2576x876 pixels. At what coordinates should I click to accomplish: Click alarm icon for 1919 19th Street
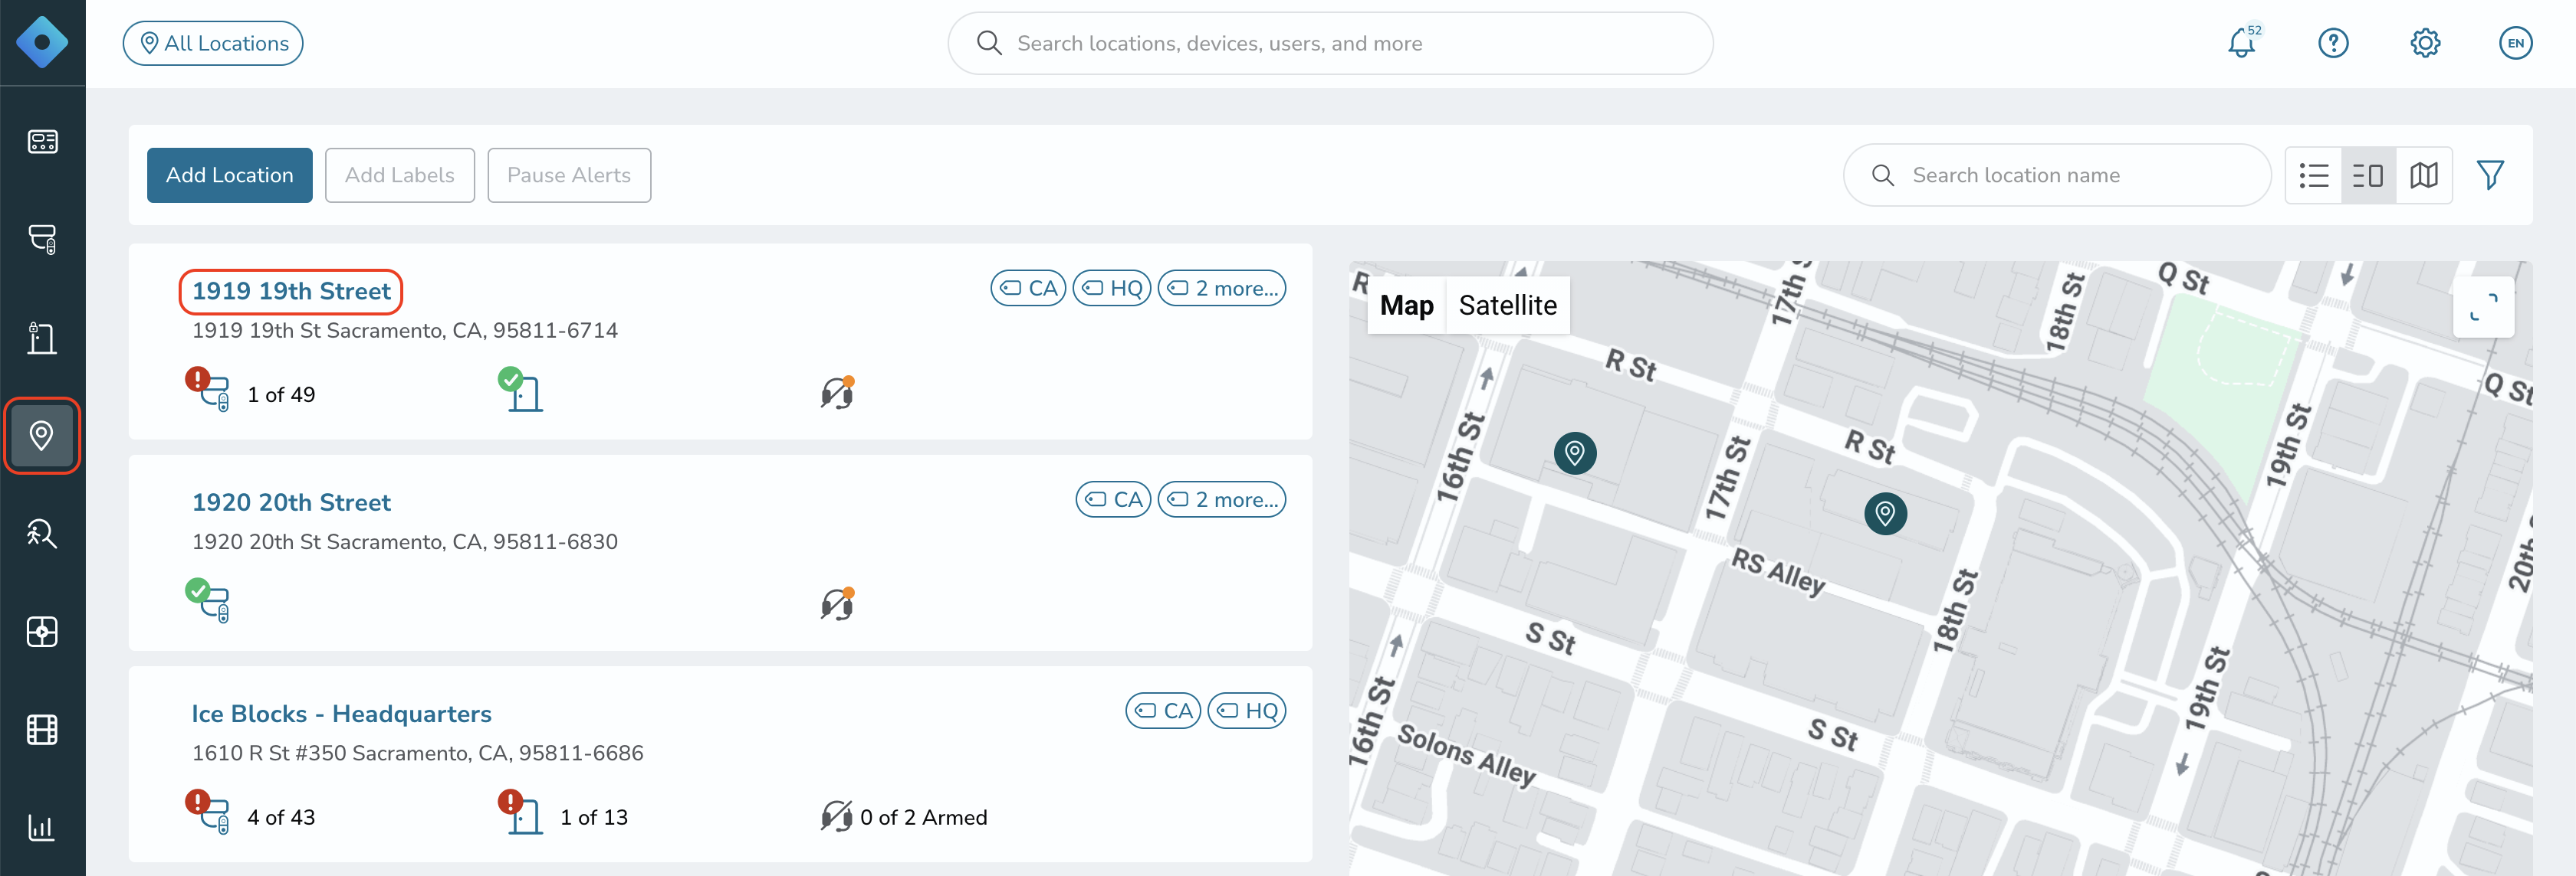coord(838,393)
